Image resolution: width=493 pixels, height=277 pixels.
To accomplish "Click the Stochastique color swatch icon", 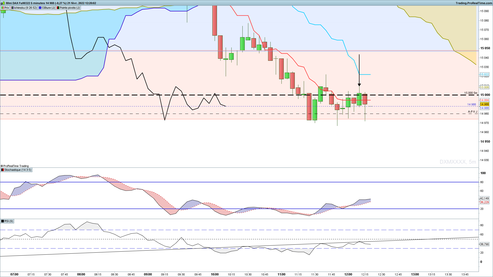I will (3, 170).
